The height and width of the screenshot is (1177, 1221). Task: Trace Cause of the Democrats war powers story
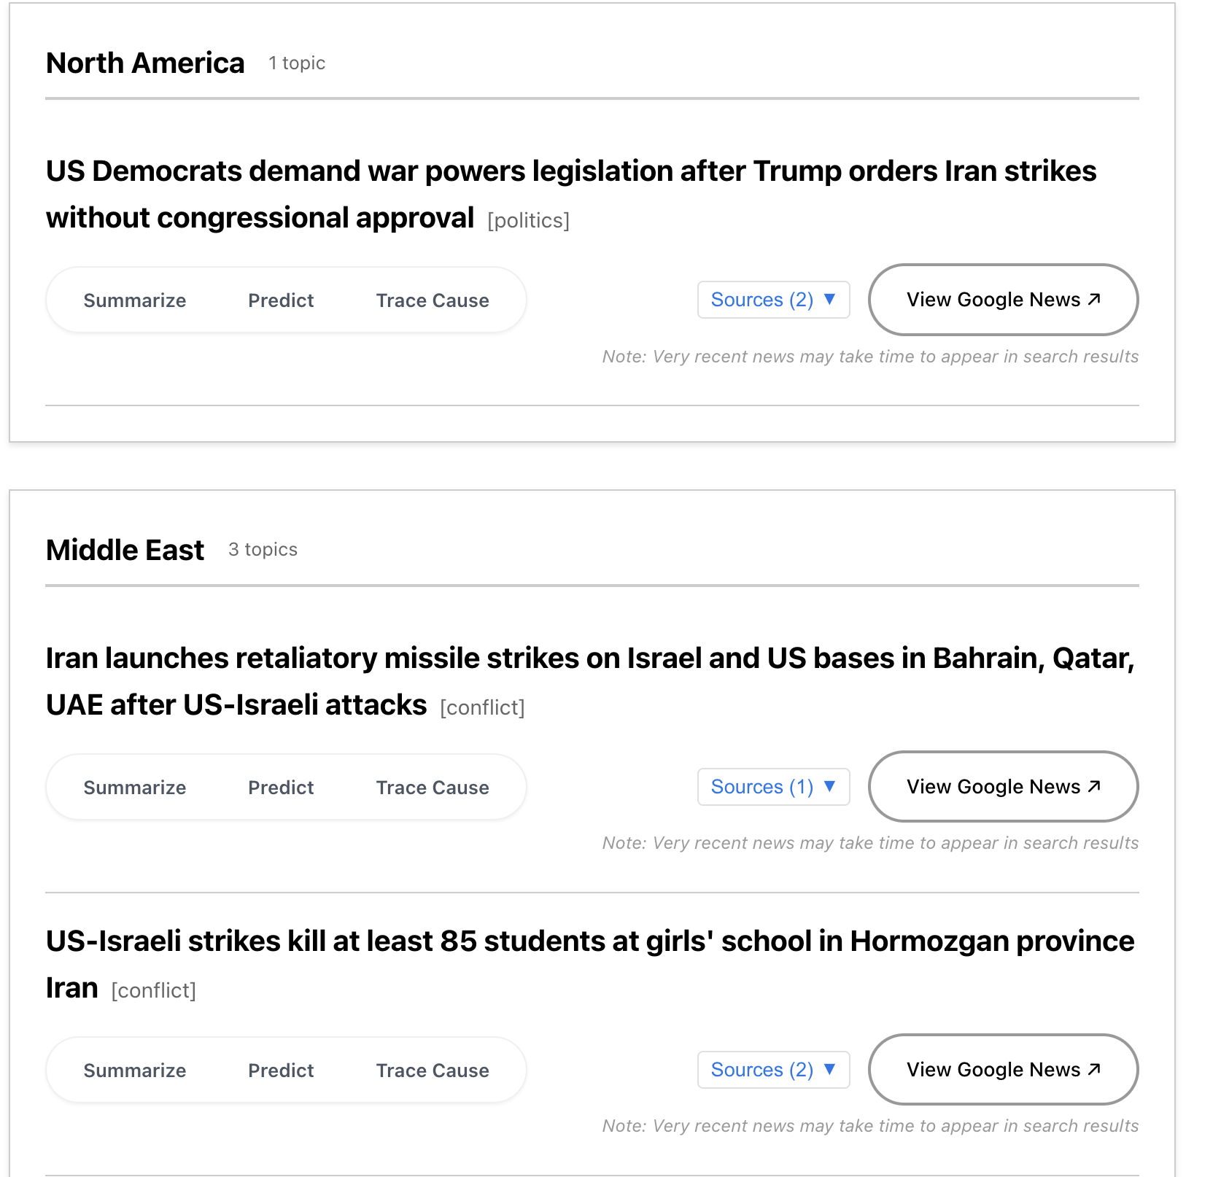click(432, 300)
